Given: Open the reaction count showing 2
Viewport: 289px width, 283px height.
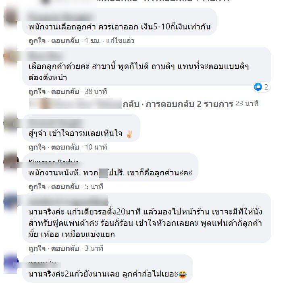Looking at the screenshot, I should click(x=266, y=87).
